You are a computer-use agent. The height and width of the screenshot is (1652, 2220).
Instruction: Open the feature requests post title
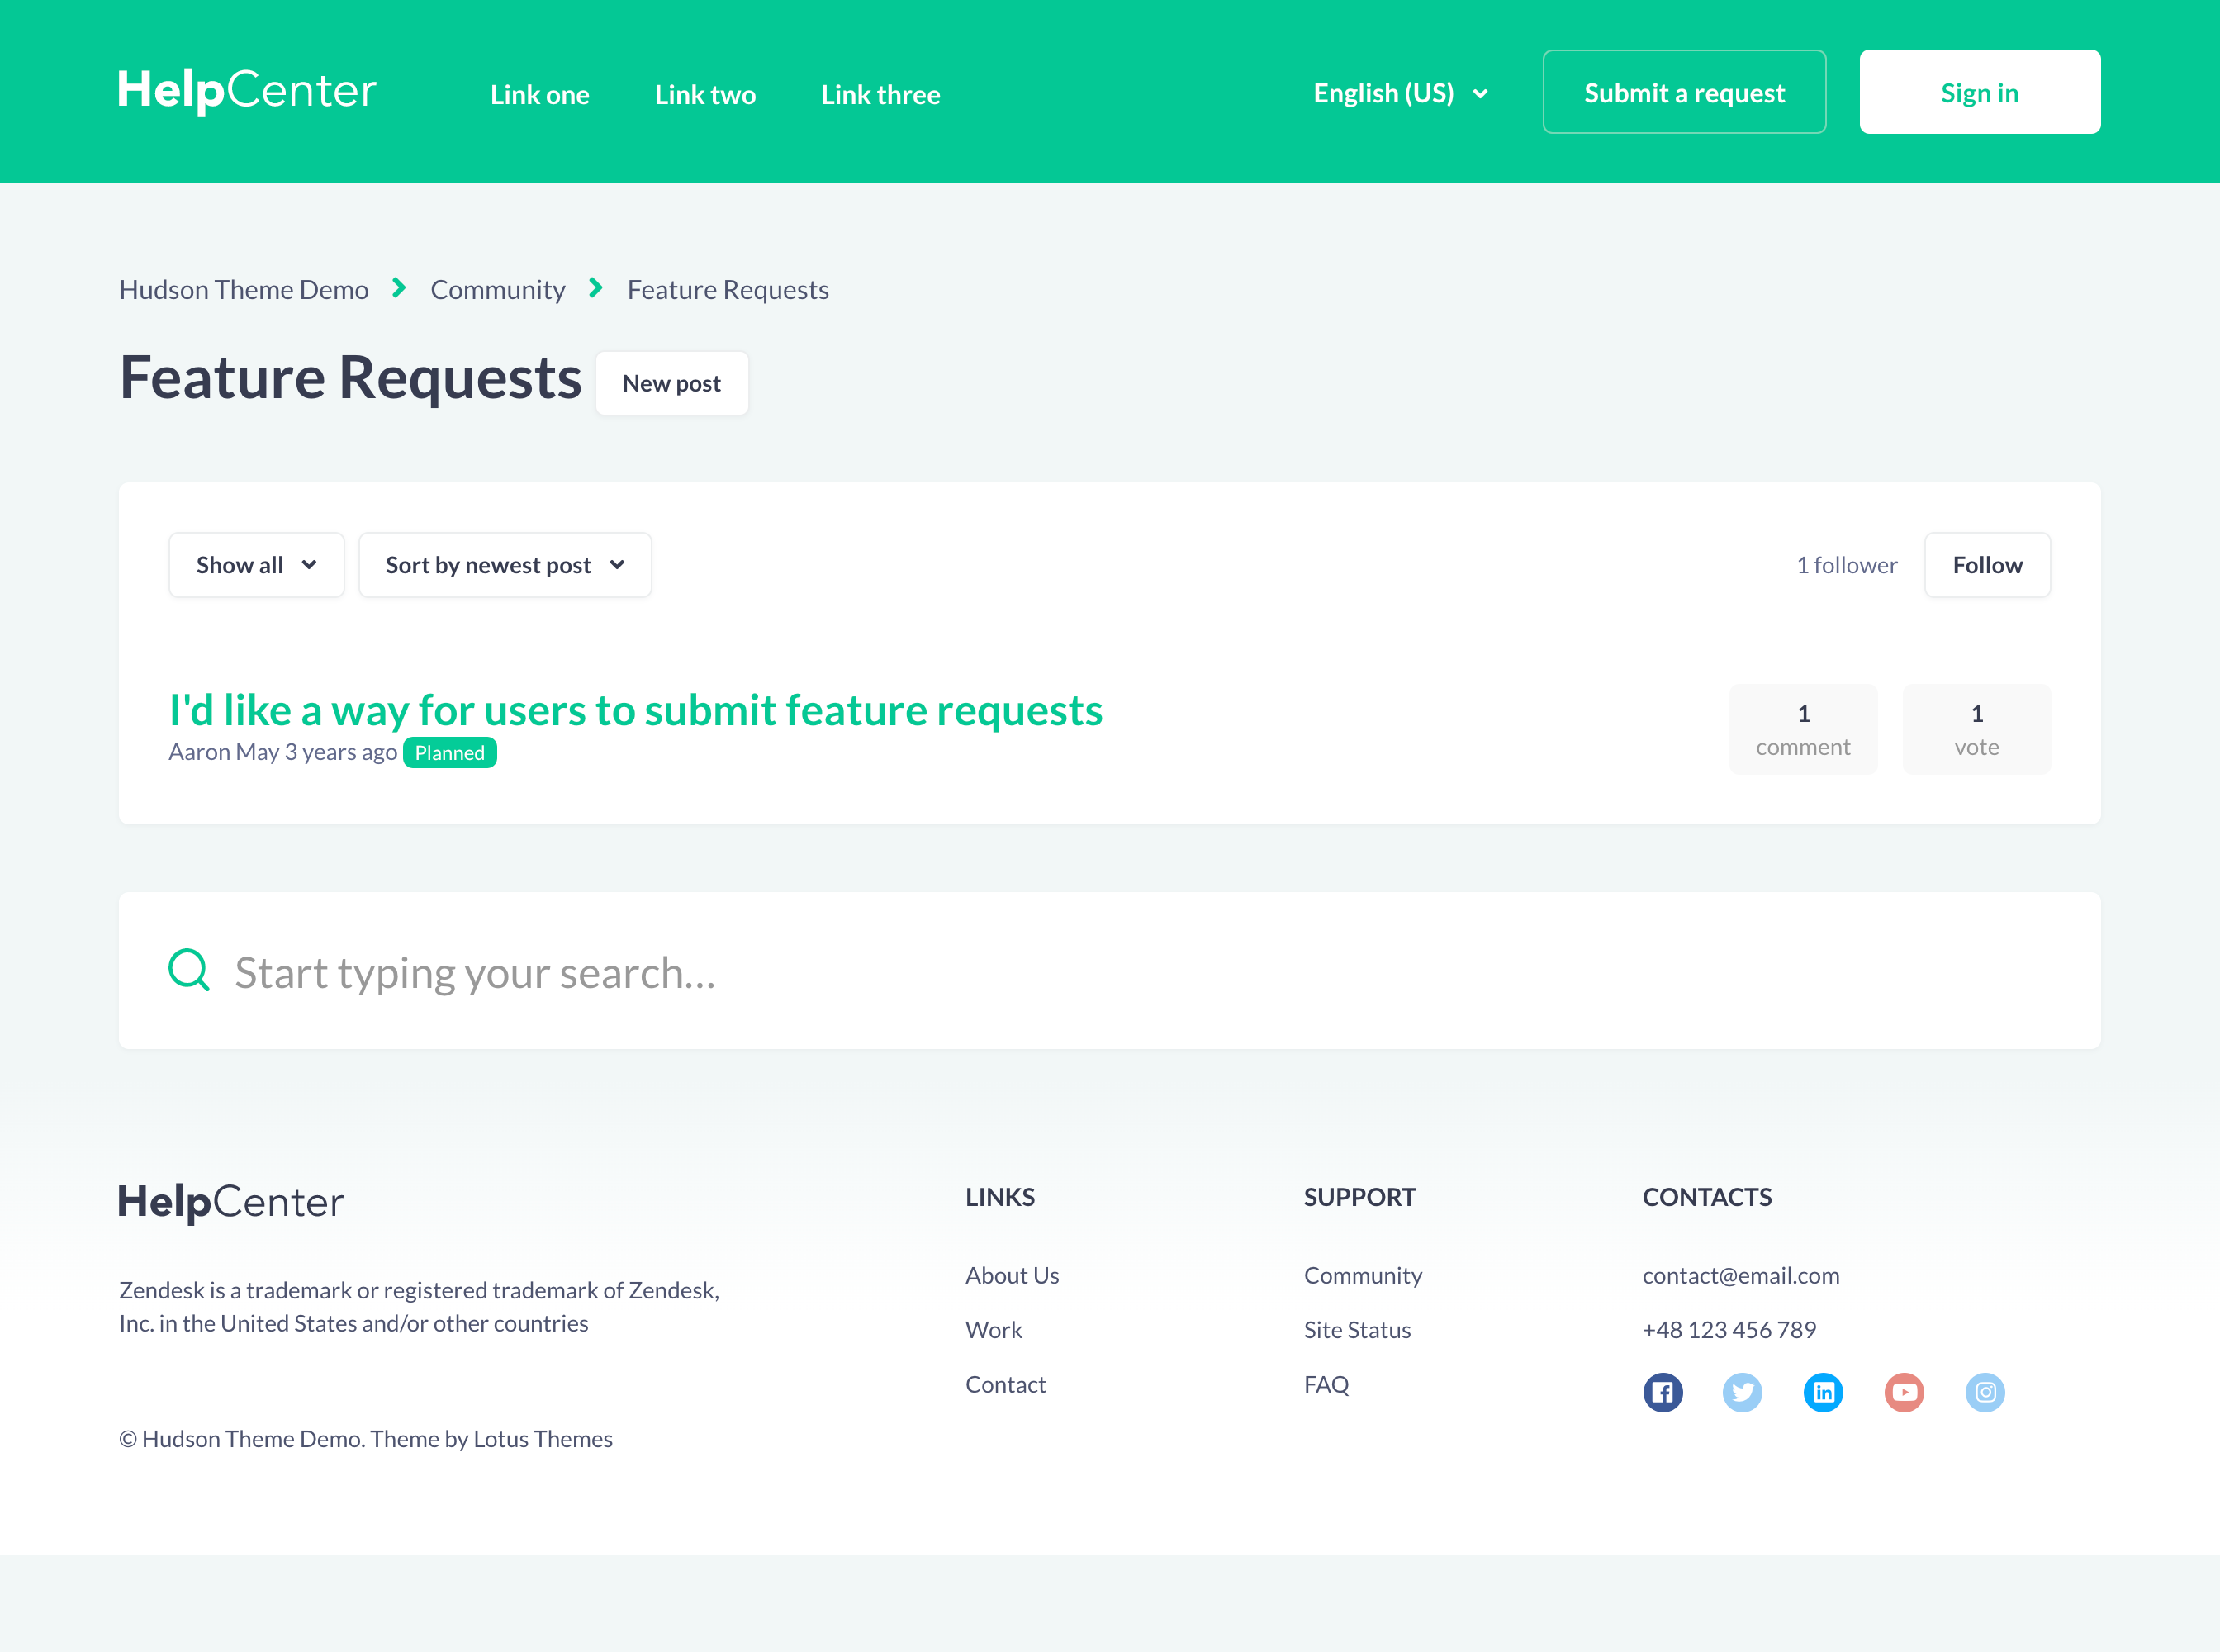635,710
